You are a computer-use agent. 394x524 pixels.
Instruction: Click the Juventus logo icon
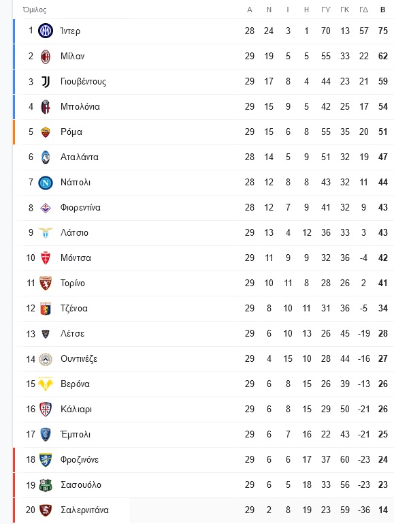coord(46,82)
